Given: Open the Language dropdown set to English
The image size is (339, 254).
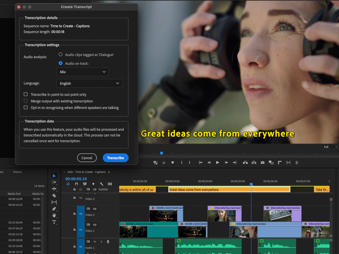Looking at the screenshot, I should pos(89,83).
